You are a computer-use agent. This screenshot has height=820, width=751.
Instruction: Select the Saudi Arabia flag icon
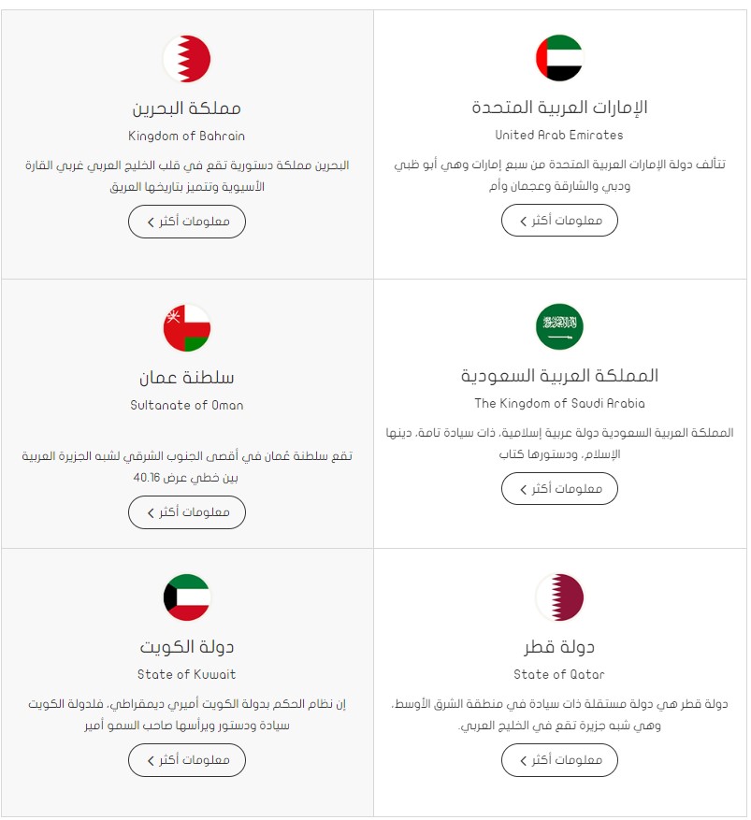coord(559,326)
